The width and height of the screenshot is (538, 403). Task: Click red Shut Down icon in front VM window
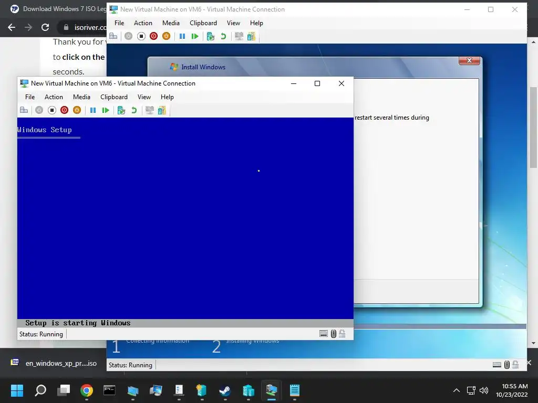coord(64,110)
